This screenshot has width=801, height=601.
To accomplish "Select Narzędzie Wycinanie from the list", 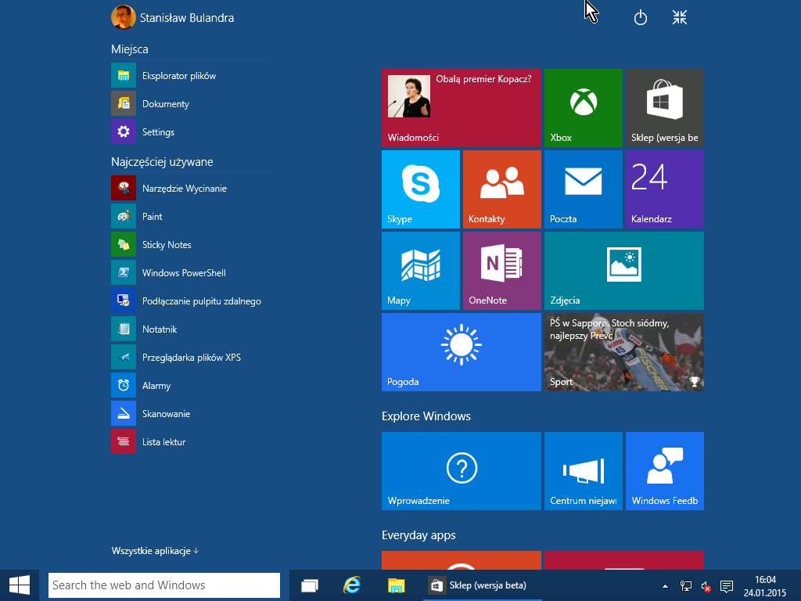I will click(184, 189).
